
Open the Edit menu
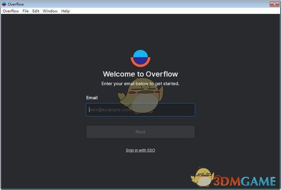(36, 11)
